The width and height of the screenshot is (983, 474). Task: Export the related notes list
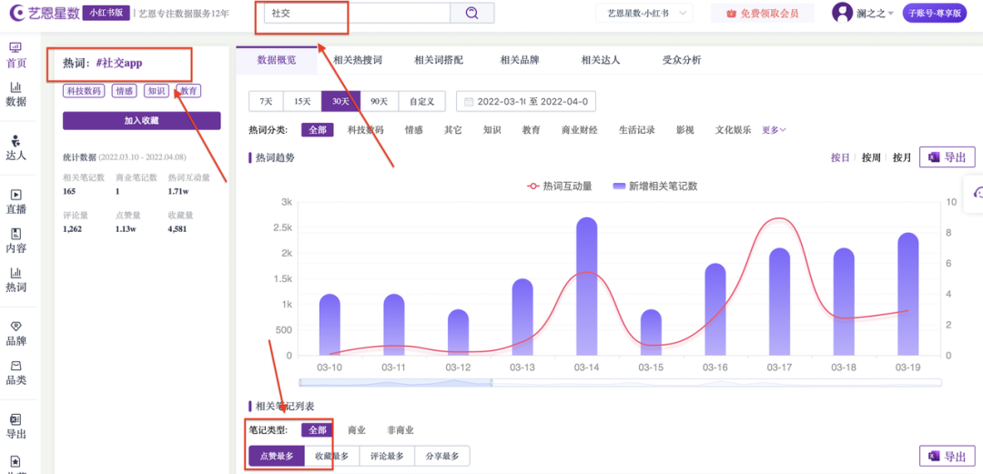point(948,456)
